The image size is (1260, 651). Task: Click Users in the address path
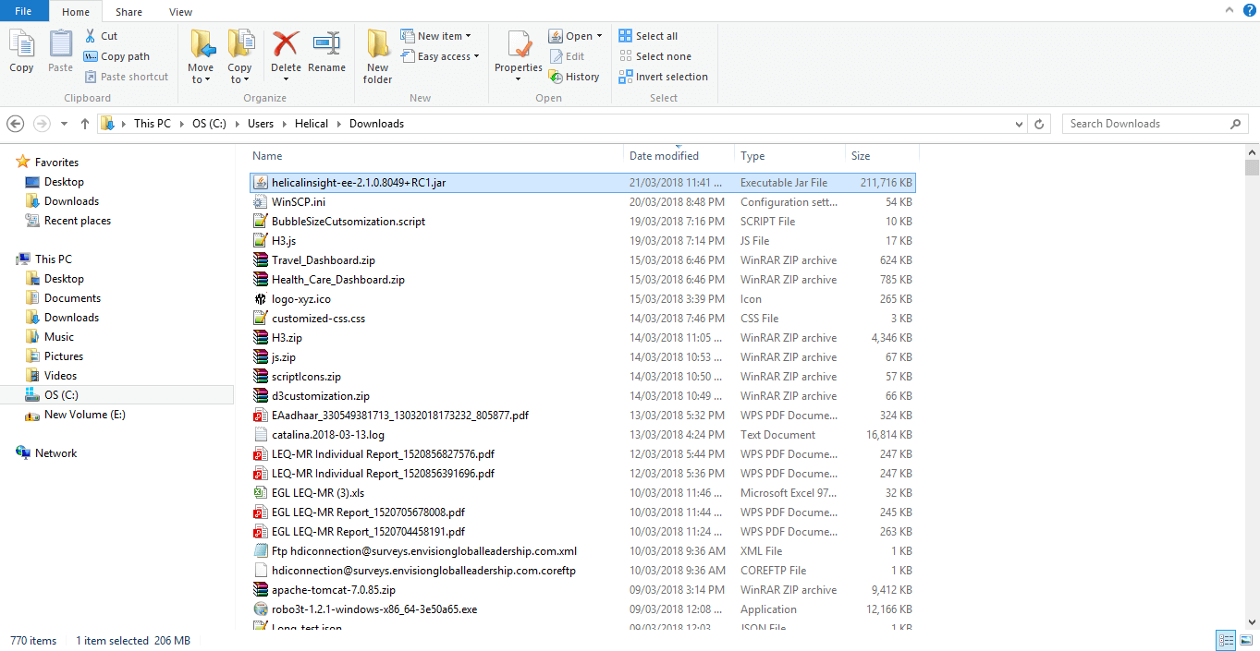tap(261, 124)
